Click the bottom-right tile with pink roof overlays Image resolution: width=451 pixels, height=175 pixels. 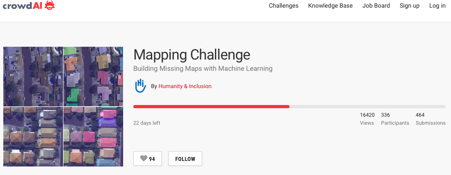[x=93, y=137]
